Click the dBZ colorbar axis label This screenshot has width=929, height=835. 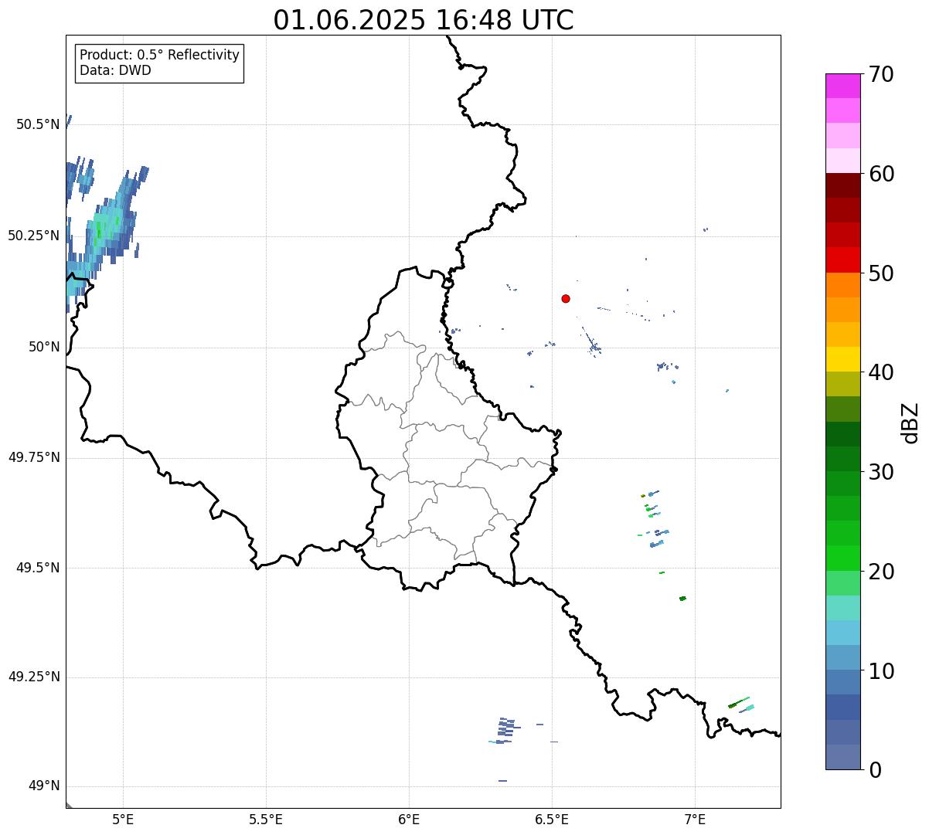coord(910,423)
